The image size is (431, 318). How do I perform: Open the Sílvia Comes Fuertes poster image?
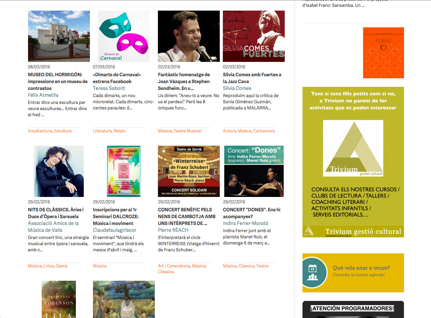click(x=254, y=36)
